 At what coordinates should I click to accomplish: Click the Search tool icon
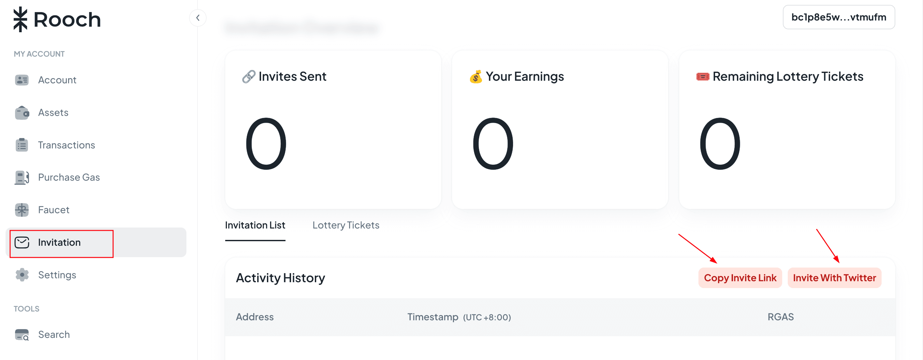click(22, 335)
